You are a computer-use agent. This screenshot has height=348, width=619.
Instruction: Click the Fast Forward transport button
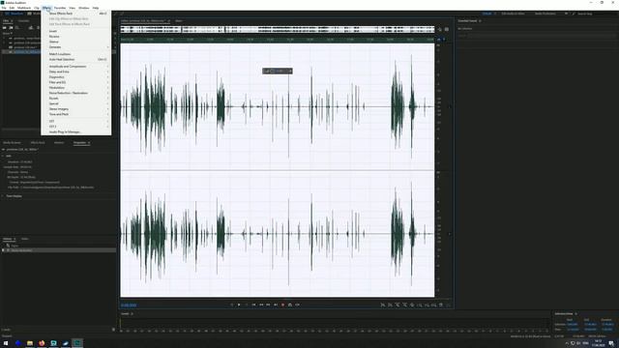[x=268, y=304]
